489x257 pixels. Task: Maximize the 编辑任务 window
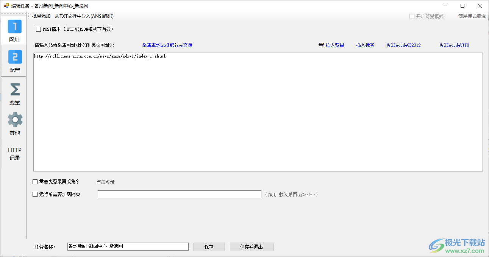[462, 6]
